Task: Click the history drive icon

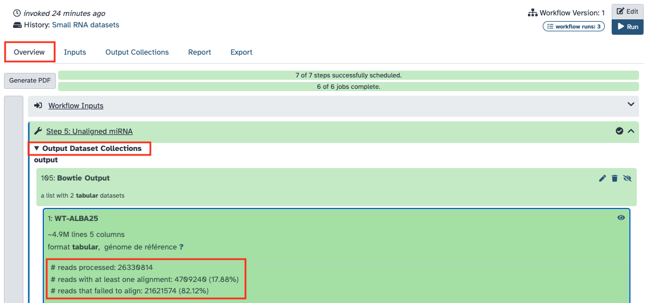Action: coord(17,24)
